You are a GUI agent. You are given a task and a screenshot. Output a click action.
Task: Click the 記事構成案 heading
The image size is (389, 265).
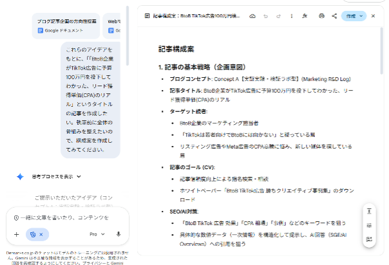tap(176, 49)
